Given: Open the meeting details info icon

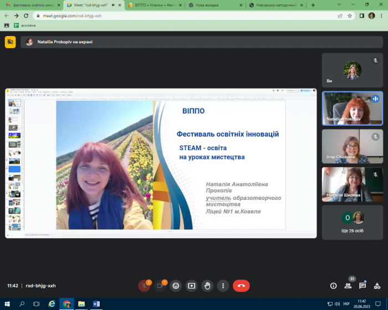Looking at the screenshot, I should tap(333, 286).
